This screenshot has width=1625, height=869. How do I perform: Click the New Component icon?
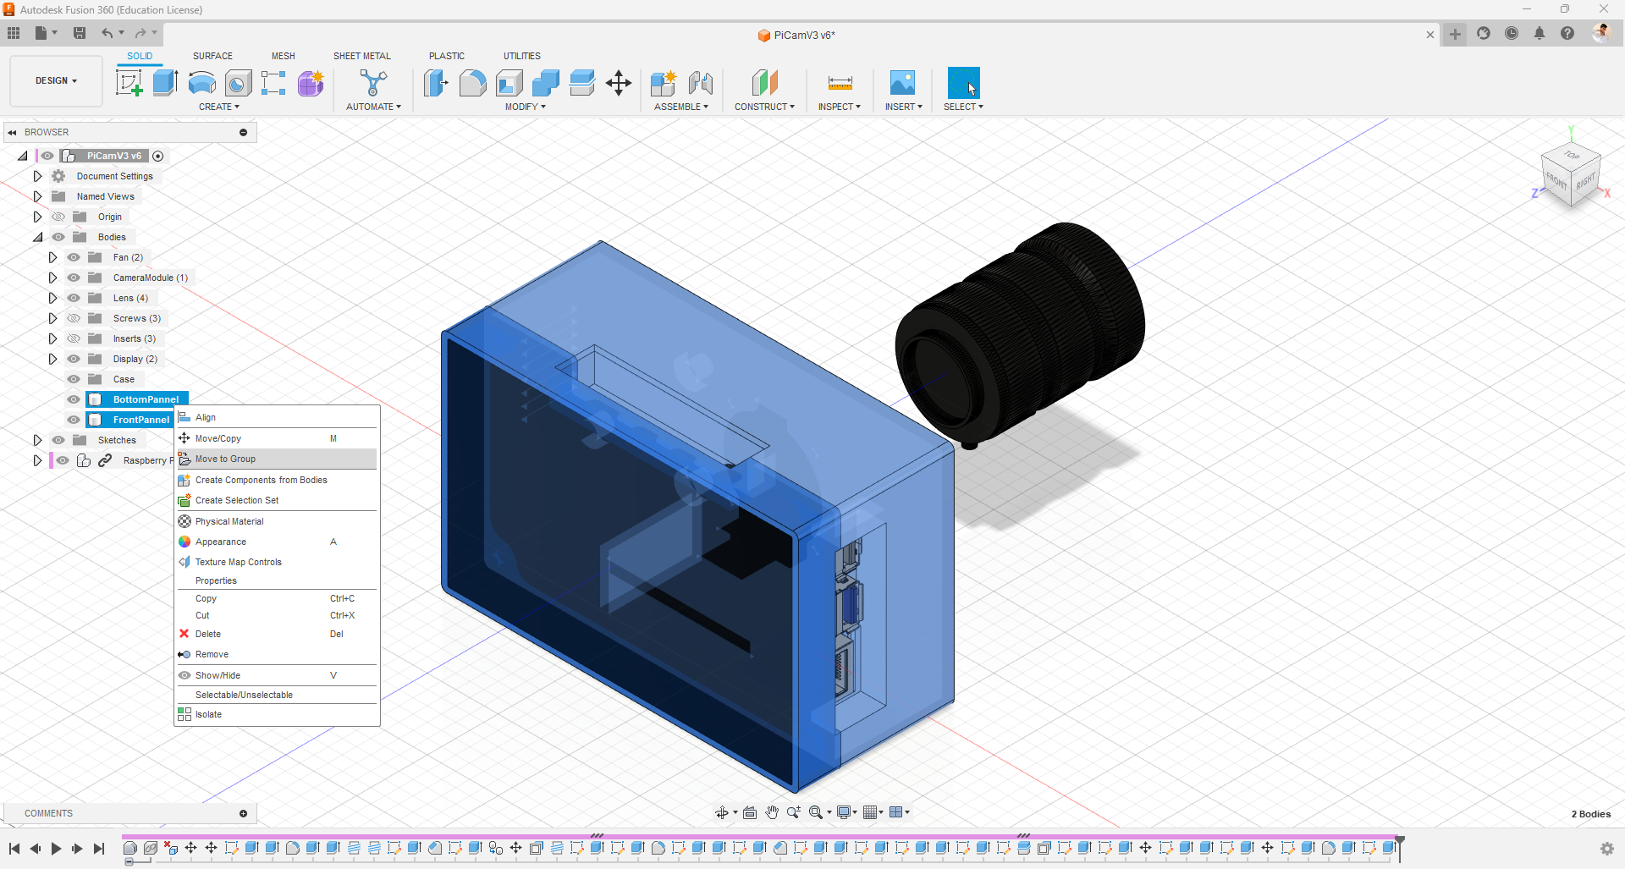[x=664, y=83]
